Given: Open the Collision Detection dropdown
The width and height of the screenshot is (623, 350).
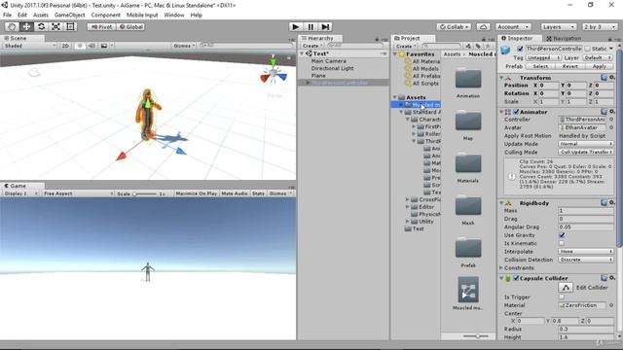Looking at the screenshot, I should click(x=586, y=260).
